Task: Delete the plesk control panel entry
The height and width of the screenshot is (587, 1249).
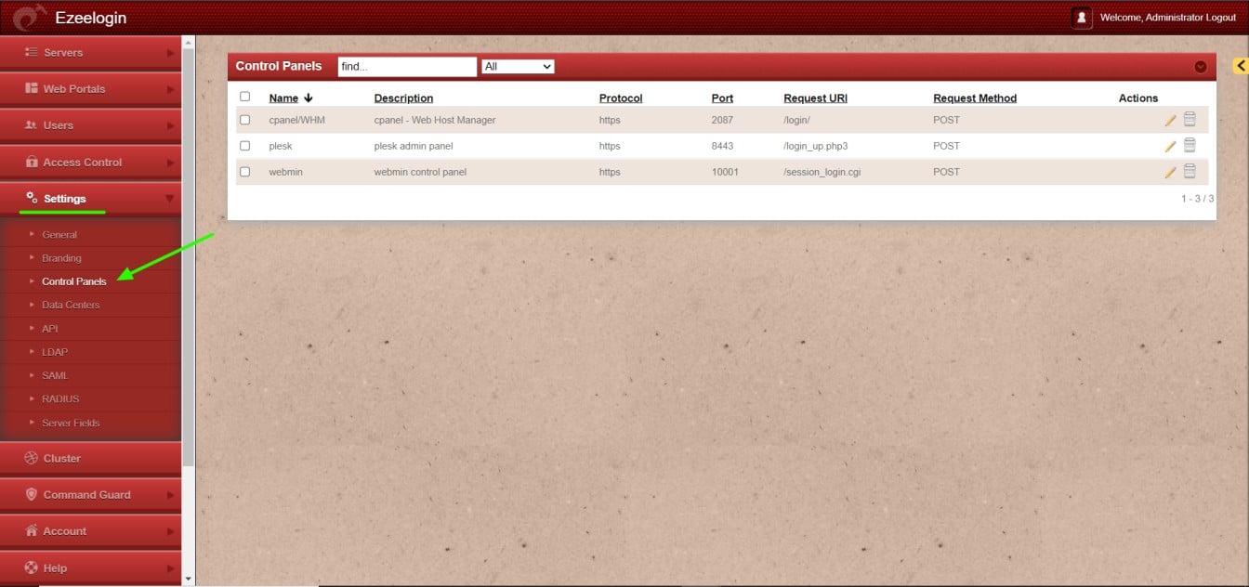Action: coord(1190,145)
